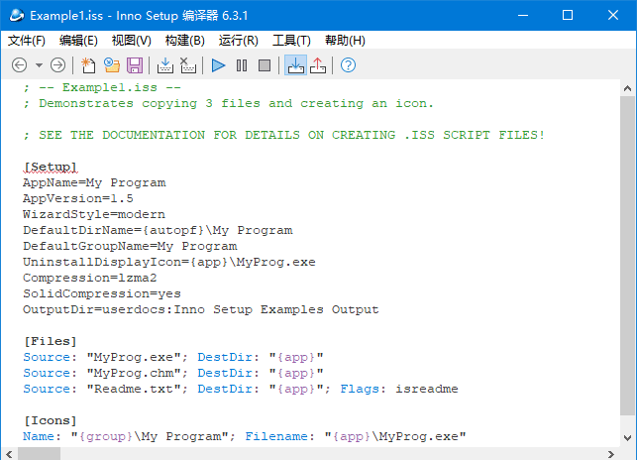
Task: Click the Forward navigation arrow
Action: click(57, 65)
